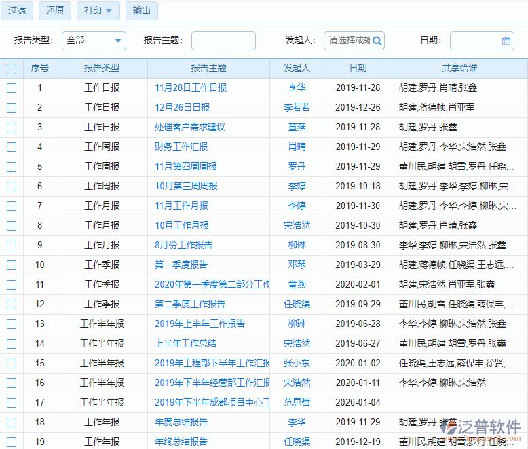Click initiator link 李若若
This screenshot has height=449, width=528.
297,108
